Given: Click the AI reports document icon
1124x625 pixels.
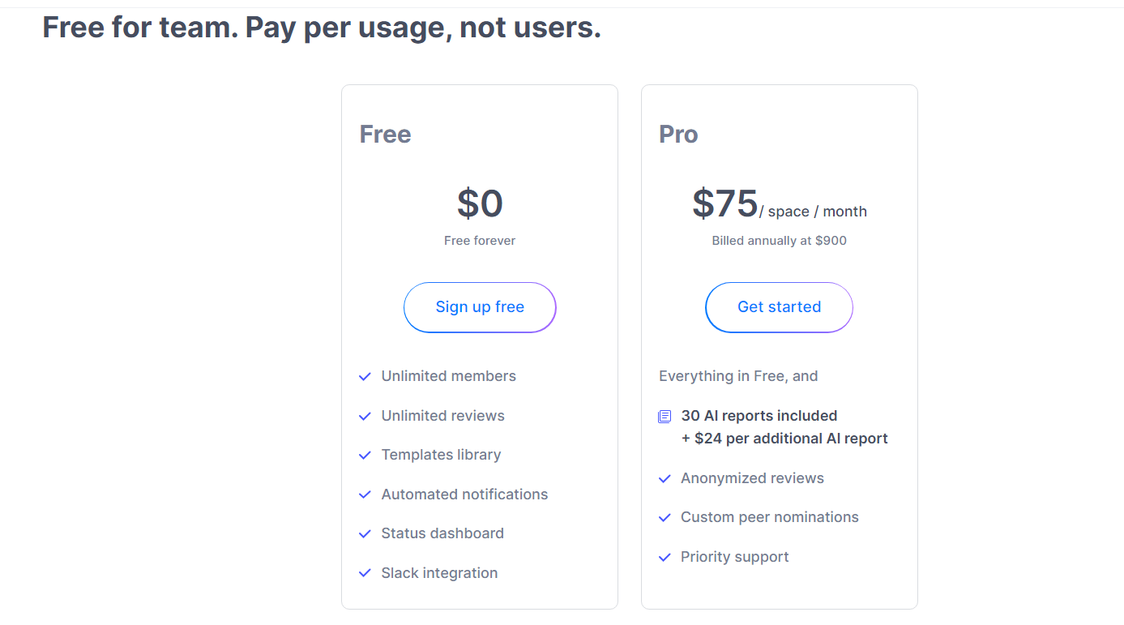Looking at the screenshot, I should point(665,417).
